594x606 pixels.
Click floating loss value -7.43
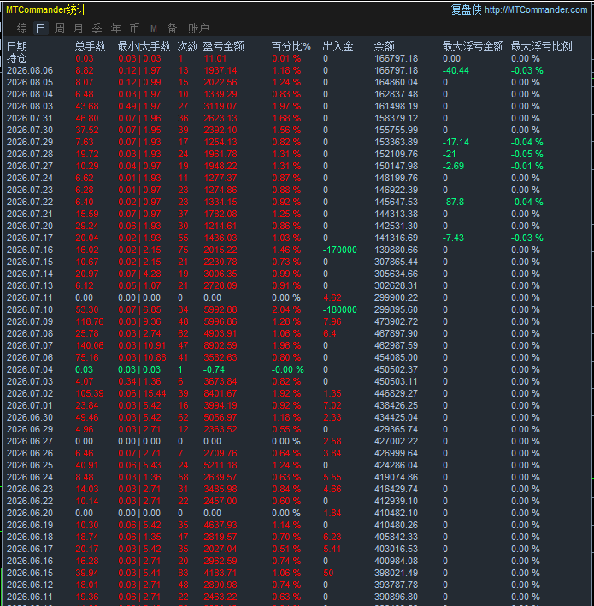coord(453,238)
